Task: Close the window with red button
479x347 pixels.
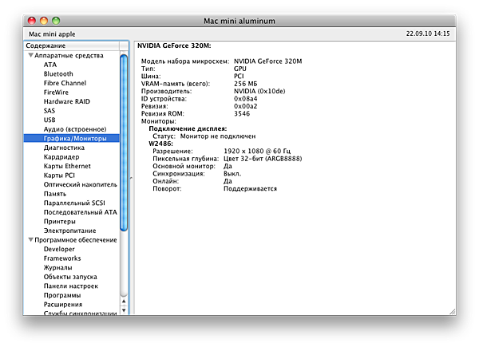Action: click(x=32, y=21)
